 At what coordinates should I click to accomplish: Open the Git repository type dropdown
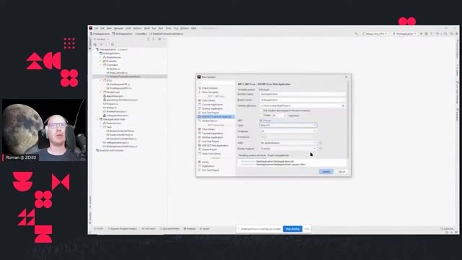[x=279, y=116]
